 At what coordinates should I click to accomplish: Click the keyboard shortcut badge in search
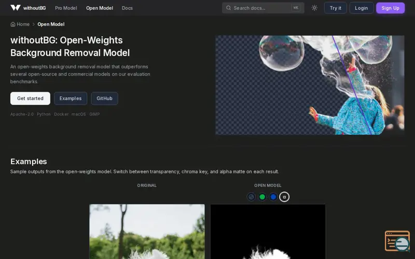click(296, 8)
